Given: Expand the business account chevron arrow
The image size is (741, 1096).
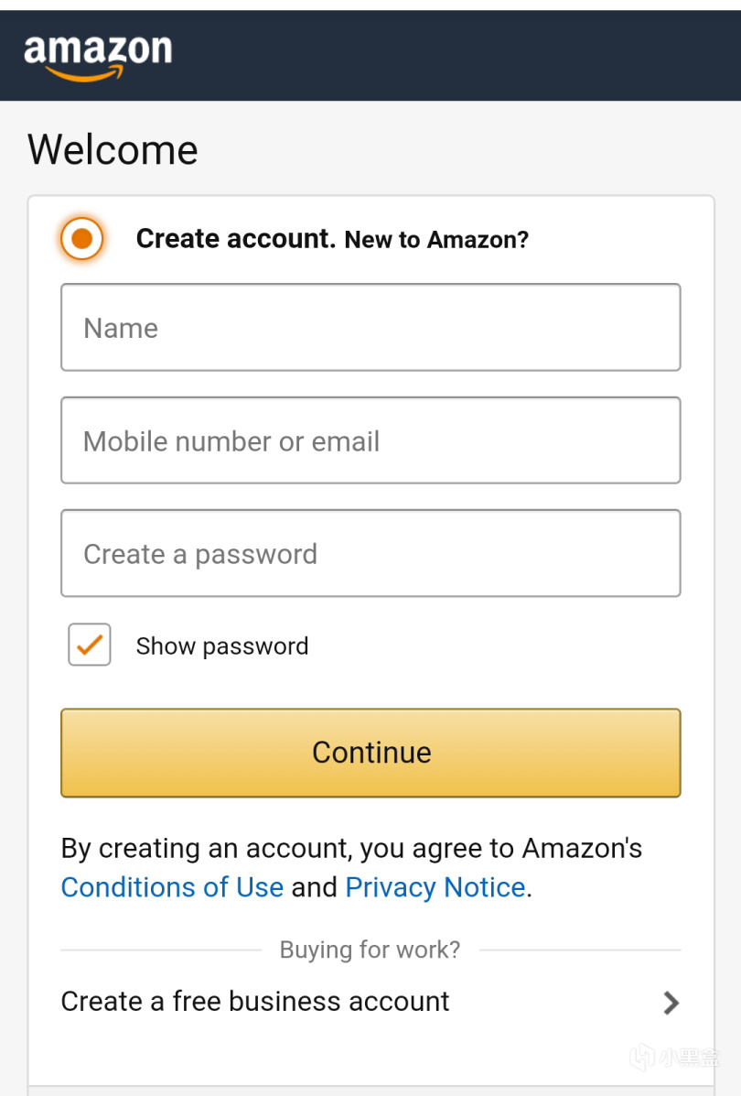Looking at the screenshot, I should point(671,1003).
